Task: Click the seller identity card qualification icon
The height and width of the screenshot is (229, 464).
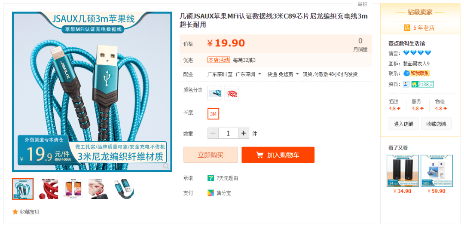Action: point(406,84)
